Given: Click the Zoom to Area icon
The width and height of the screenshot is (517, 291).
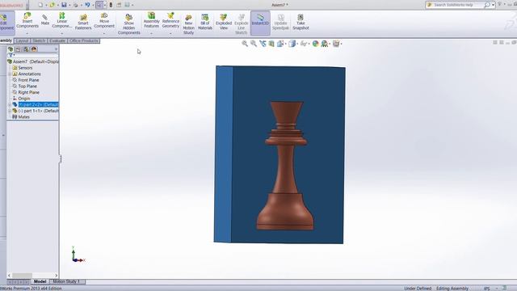Looking at the screenshot, I should pos(254,44).
